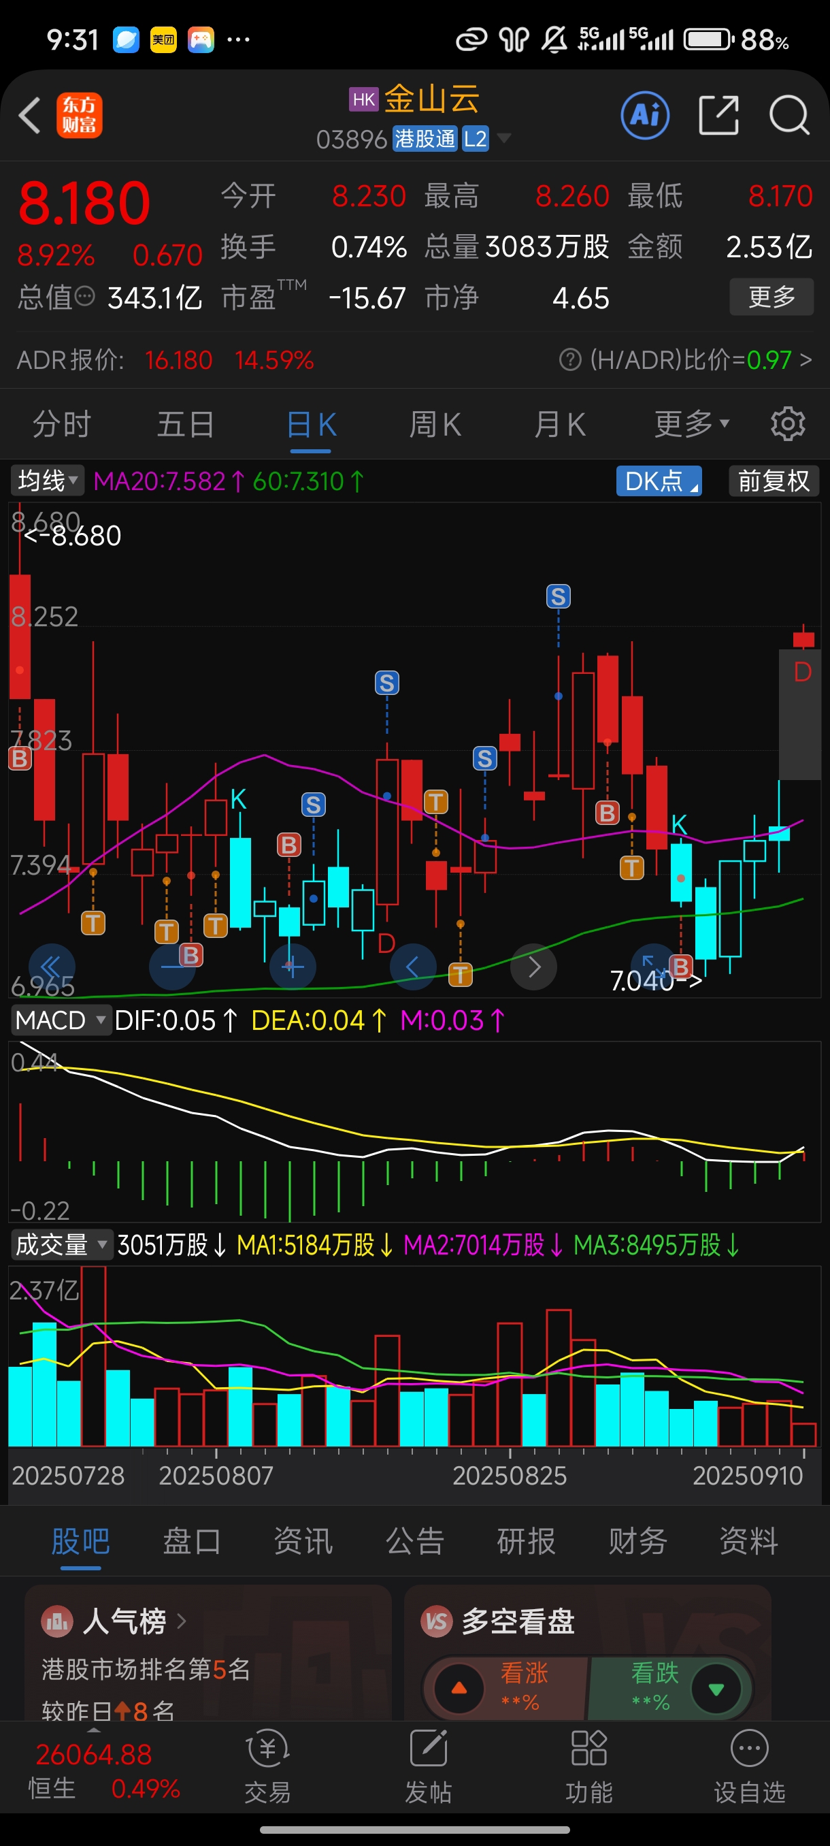Tap the 看跌 bearish down arrow button
The height and width of the screenshot is (1846, 830).
716,1688
